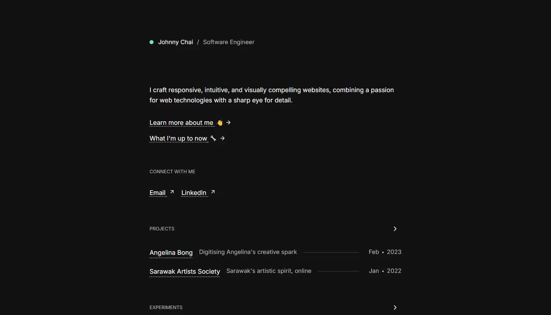Click the Digitising Angelina's creative spark description
The width and height of the screenshot is (551, 315).
[248, 252]
